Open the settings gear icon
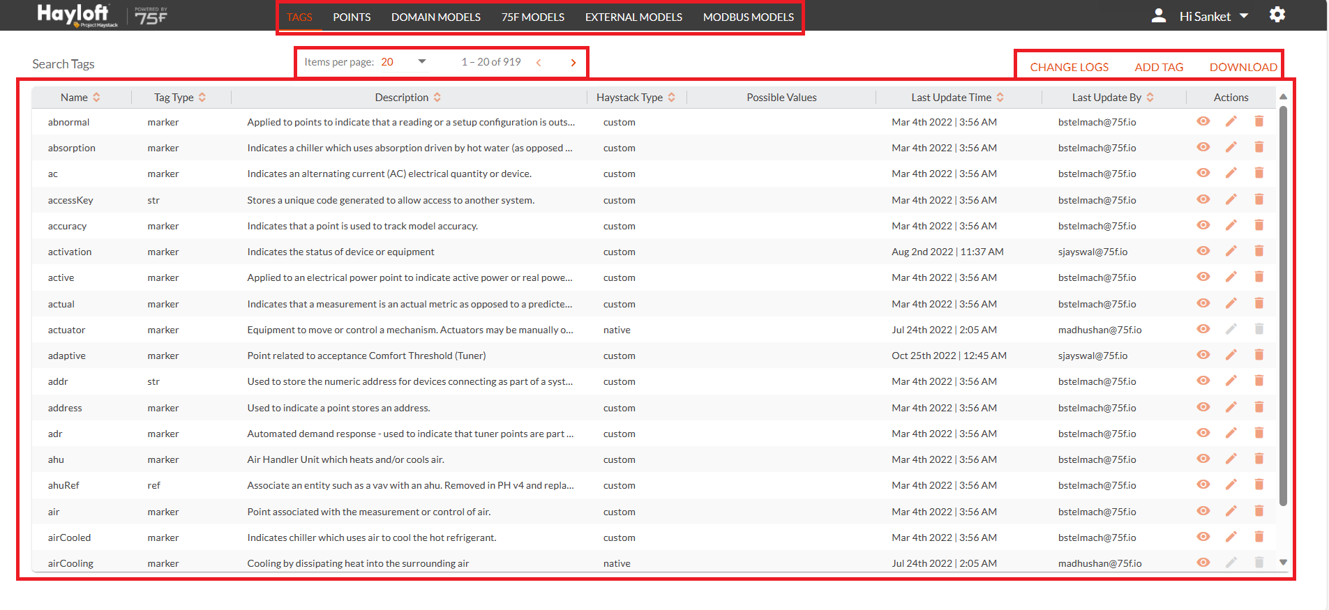The height and width of the screenshot is (610, 1329). [x=1277, y=15]
